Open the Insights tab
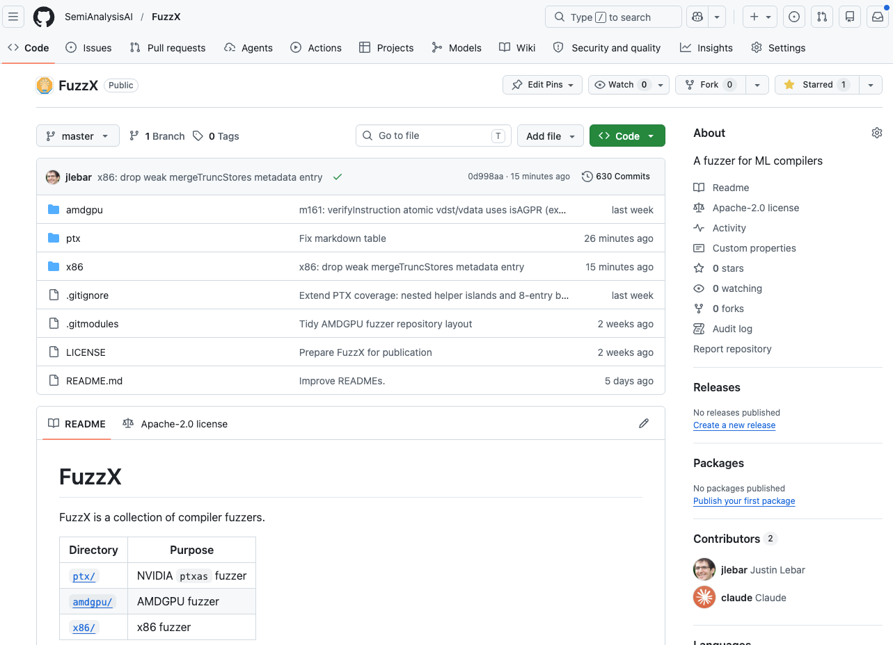The width and height of the screenshot is (893, 645). [x=706, y=47]
